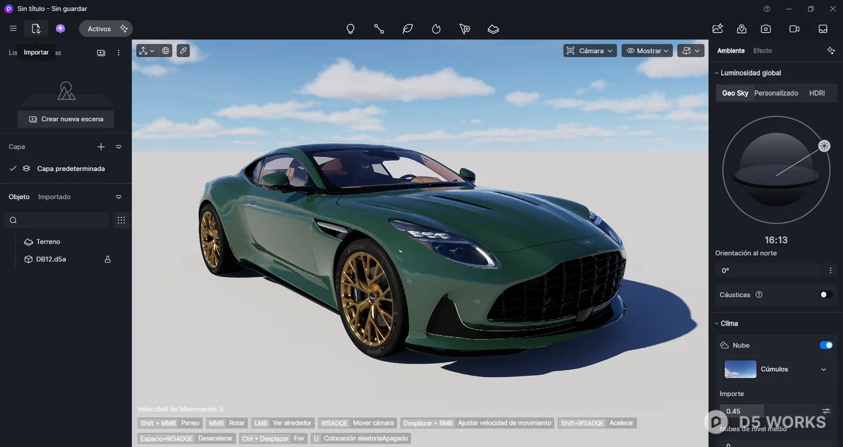Open the help question mark icon
843x447 pixels.
(767, 9)
